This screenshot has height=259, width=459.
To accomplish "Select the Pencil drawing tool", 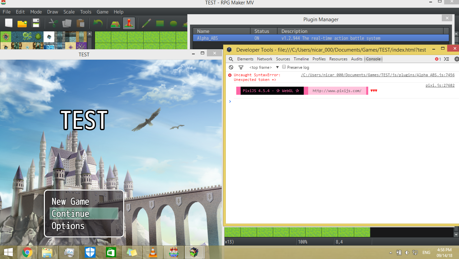I will pyautogui.click(x=146, y=23).
